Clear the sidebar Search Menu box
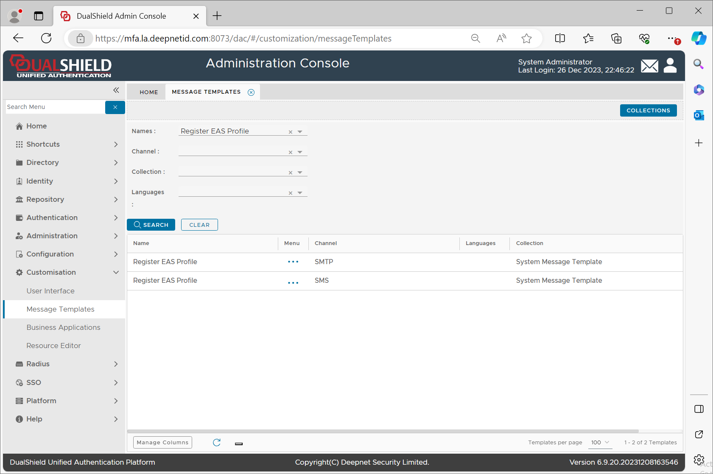713x474 pixels. pyautogui.click(x=115, y=107)
